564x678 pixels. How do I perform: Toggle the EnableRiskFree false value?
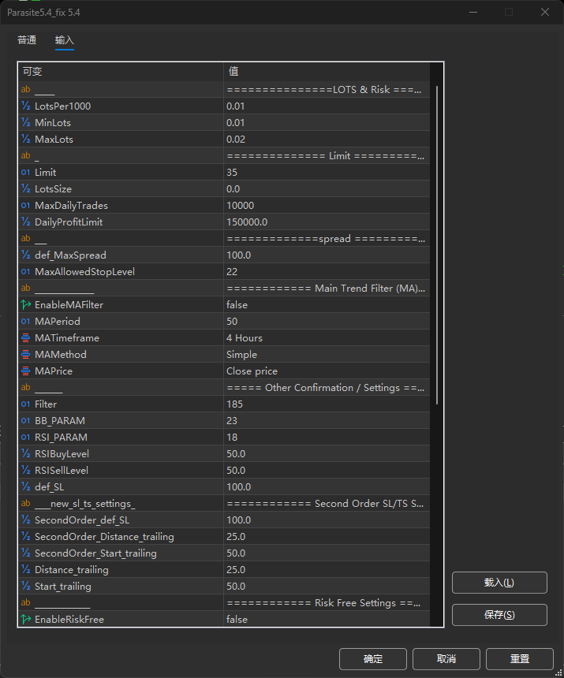point(326,620)
